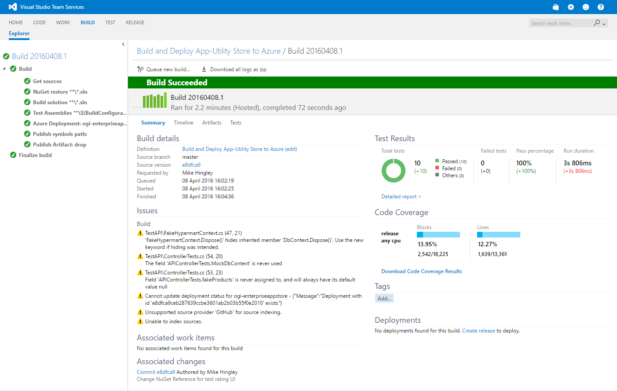Click Download Code Coverage Results link
The height and width of the screenshot is (391, 617).
click(421, 271)
